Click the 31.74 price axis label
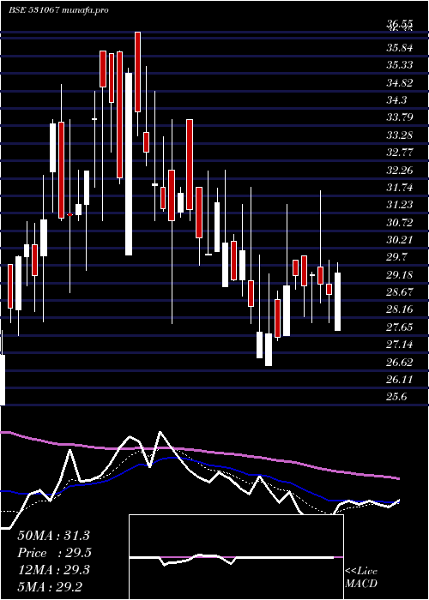 (400, 188)
